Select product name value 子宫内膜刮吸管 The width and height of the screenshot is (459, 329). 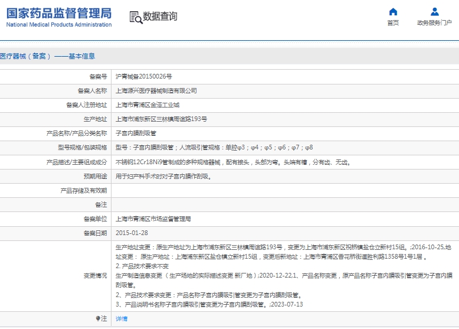(x=136, y=133)
